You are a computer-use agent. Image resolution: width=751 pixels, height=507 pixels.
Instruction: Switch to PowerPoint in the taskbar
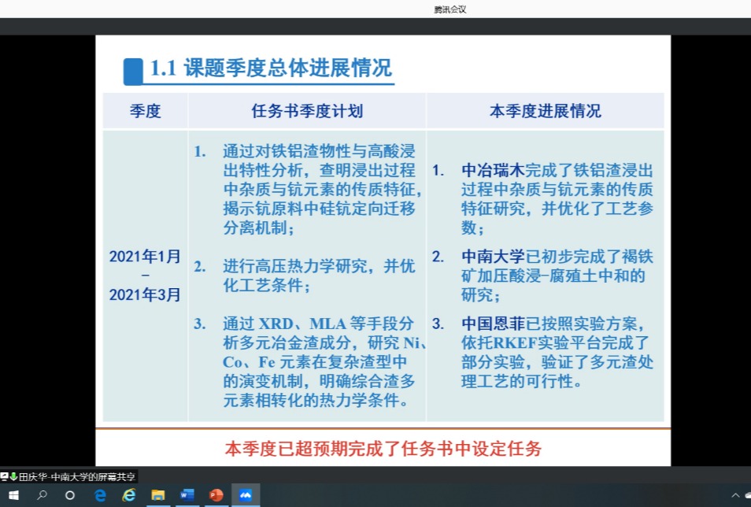(x=216, y=495)
